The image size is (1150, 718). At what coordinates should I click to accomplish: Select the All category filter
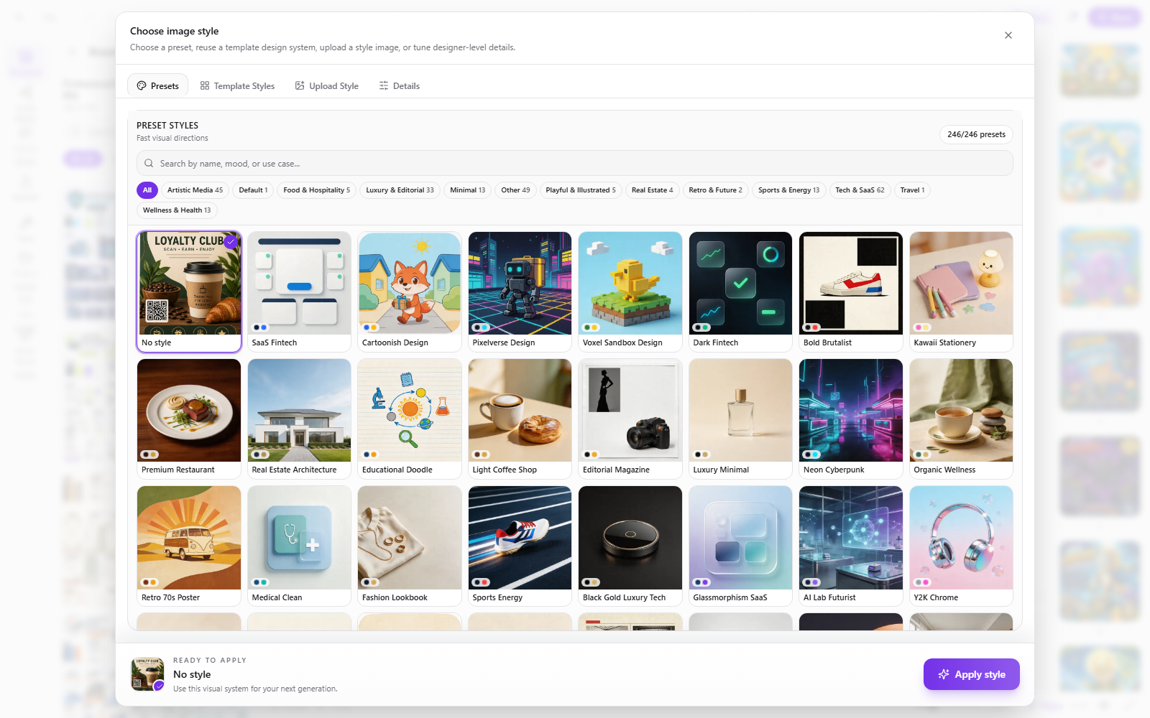tap(147, 190)
